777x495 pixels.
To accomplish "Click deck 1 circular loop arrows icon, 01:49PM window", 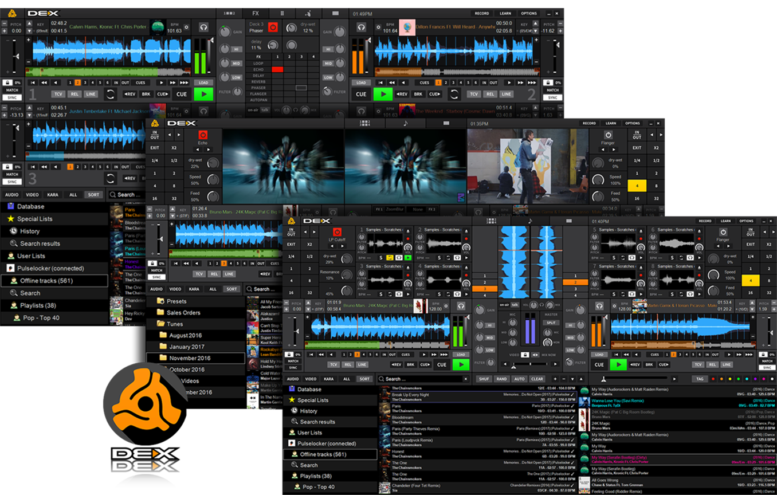I will [111, 94].
